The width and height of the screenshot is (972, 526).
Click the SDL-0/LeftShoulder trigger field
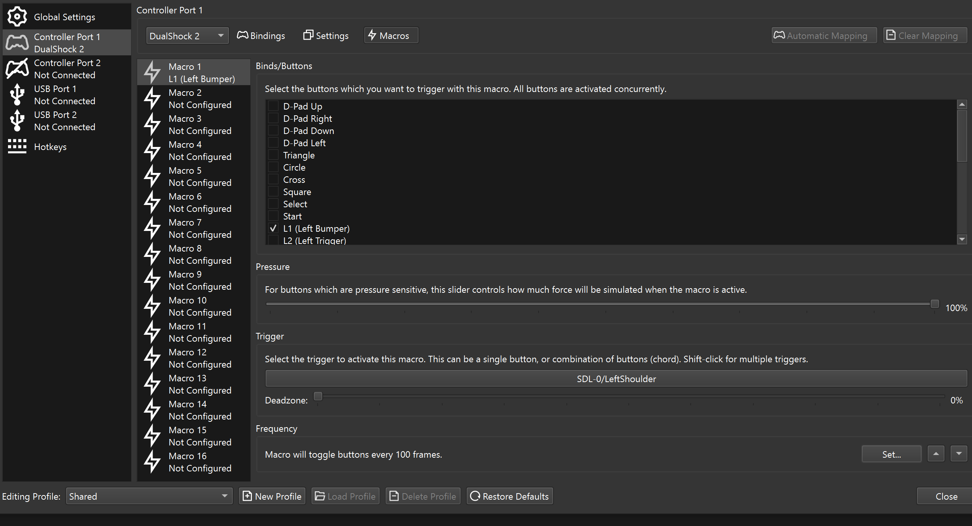tap(616, 378)
